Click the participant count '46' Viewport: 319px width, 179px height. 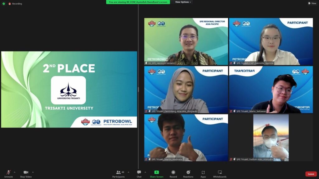coord(123,172)
